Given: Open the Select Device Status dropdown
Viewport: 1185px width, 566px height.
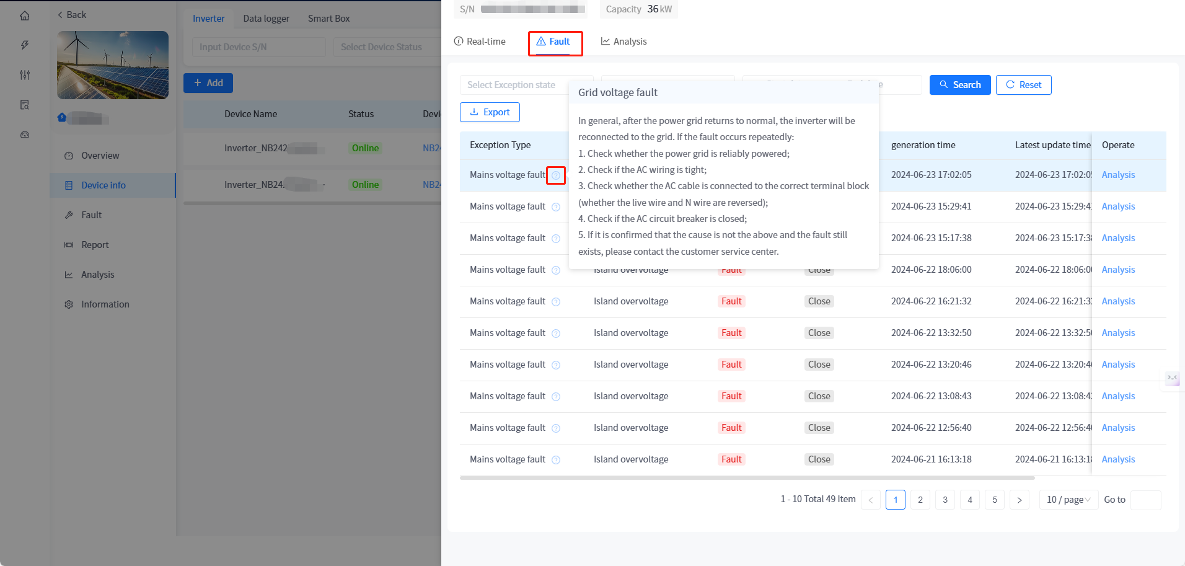Looking at the screenshot, I should click(384, 47).
